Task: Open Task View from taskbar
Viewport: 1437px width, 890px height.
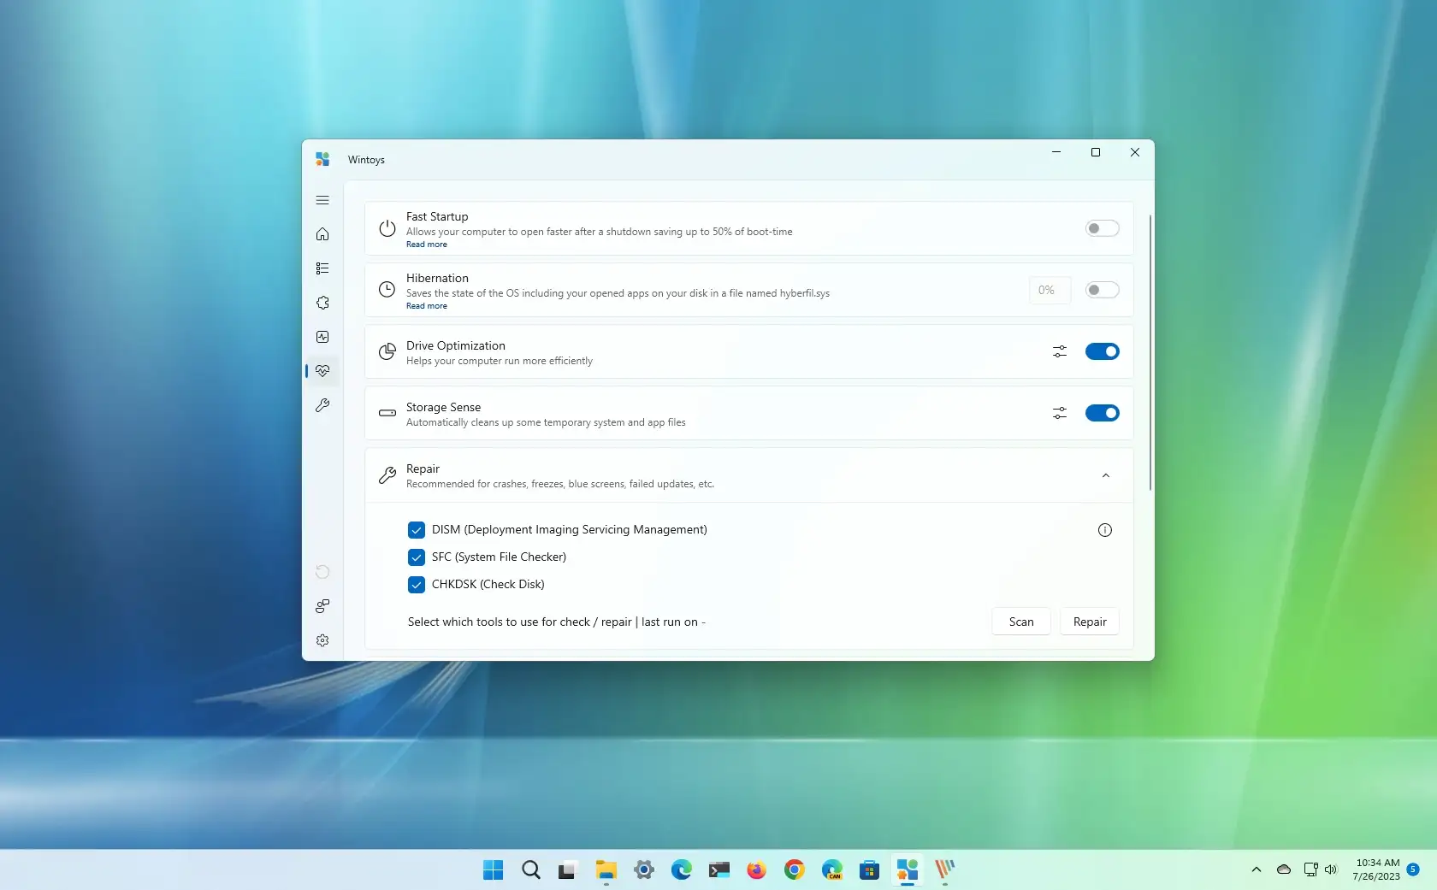Action: tap(569, 870)
